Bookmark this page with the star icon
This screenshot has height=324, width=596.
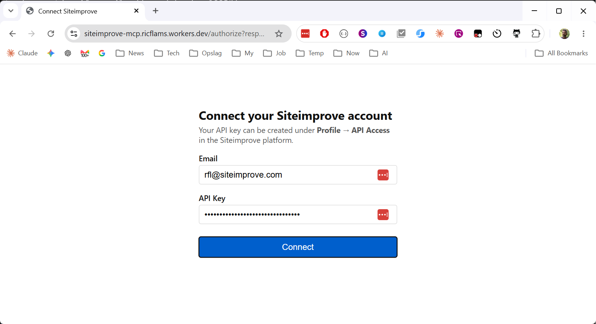(x=279, y=34)
